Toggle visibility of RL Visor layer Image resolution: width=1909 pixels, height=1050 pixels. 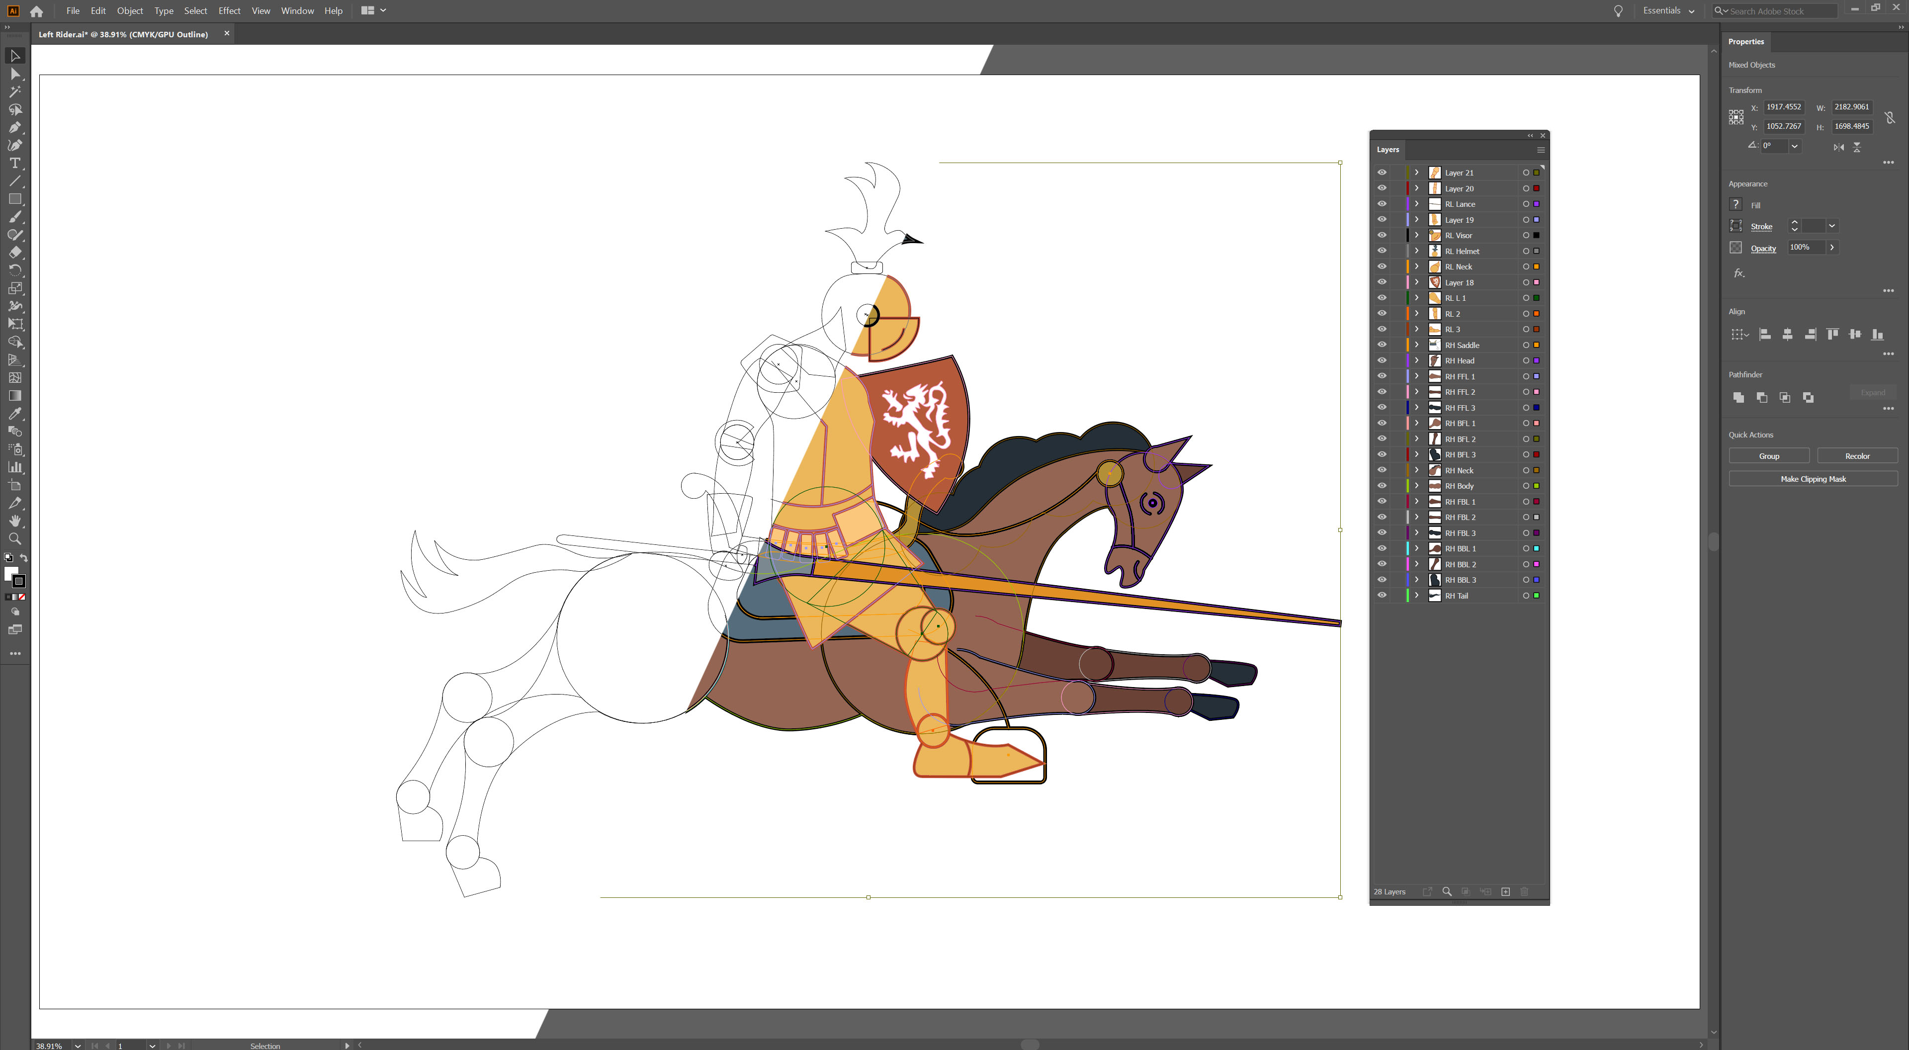click(x=1382, y=235)
